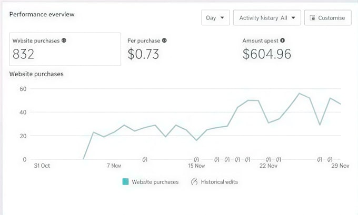
Task: Click the 29 Nov axis label
Action: (x=340, y=166)
